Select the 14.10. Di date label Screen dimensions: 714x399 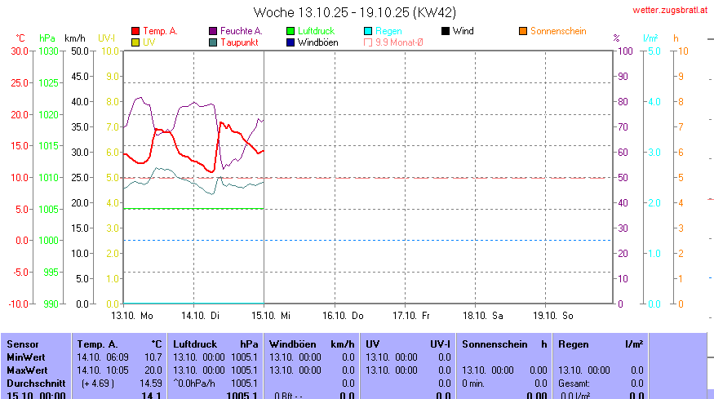pos(200,314)
